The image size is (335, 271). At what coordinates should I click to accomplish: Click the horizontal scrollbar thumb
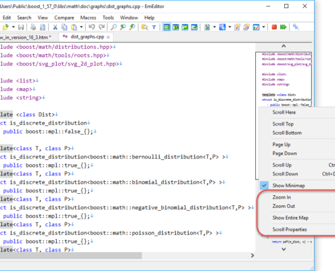point(71,255)
